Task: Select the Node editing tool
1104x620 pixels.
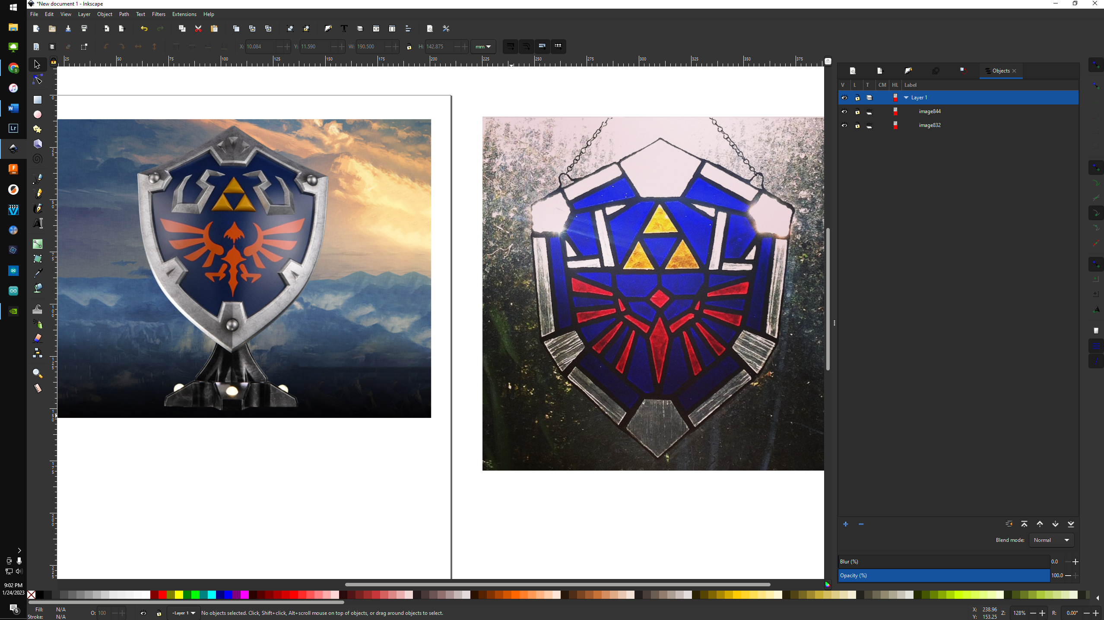Action: click(38, 80)
